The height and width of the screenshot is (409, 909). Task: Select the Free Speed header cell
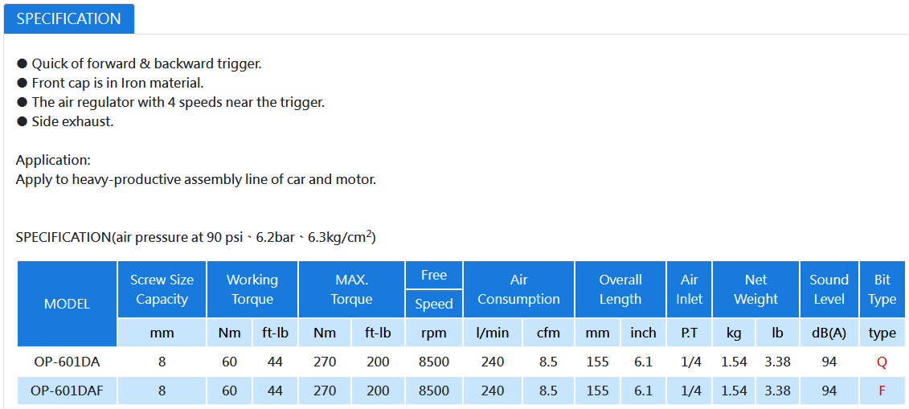pos(434,289)
